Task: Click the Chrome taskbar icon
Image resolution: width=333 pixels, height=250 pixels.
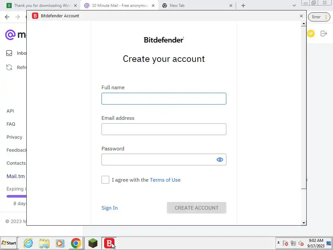Action: point(76,243)
